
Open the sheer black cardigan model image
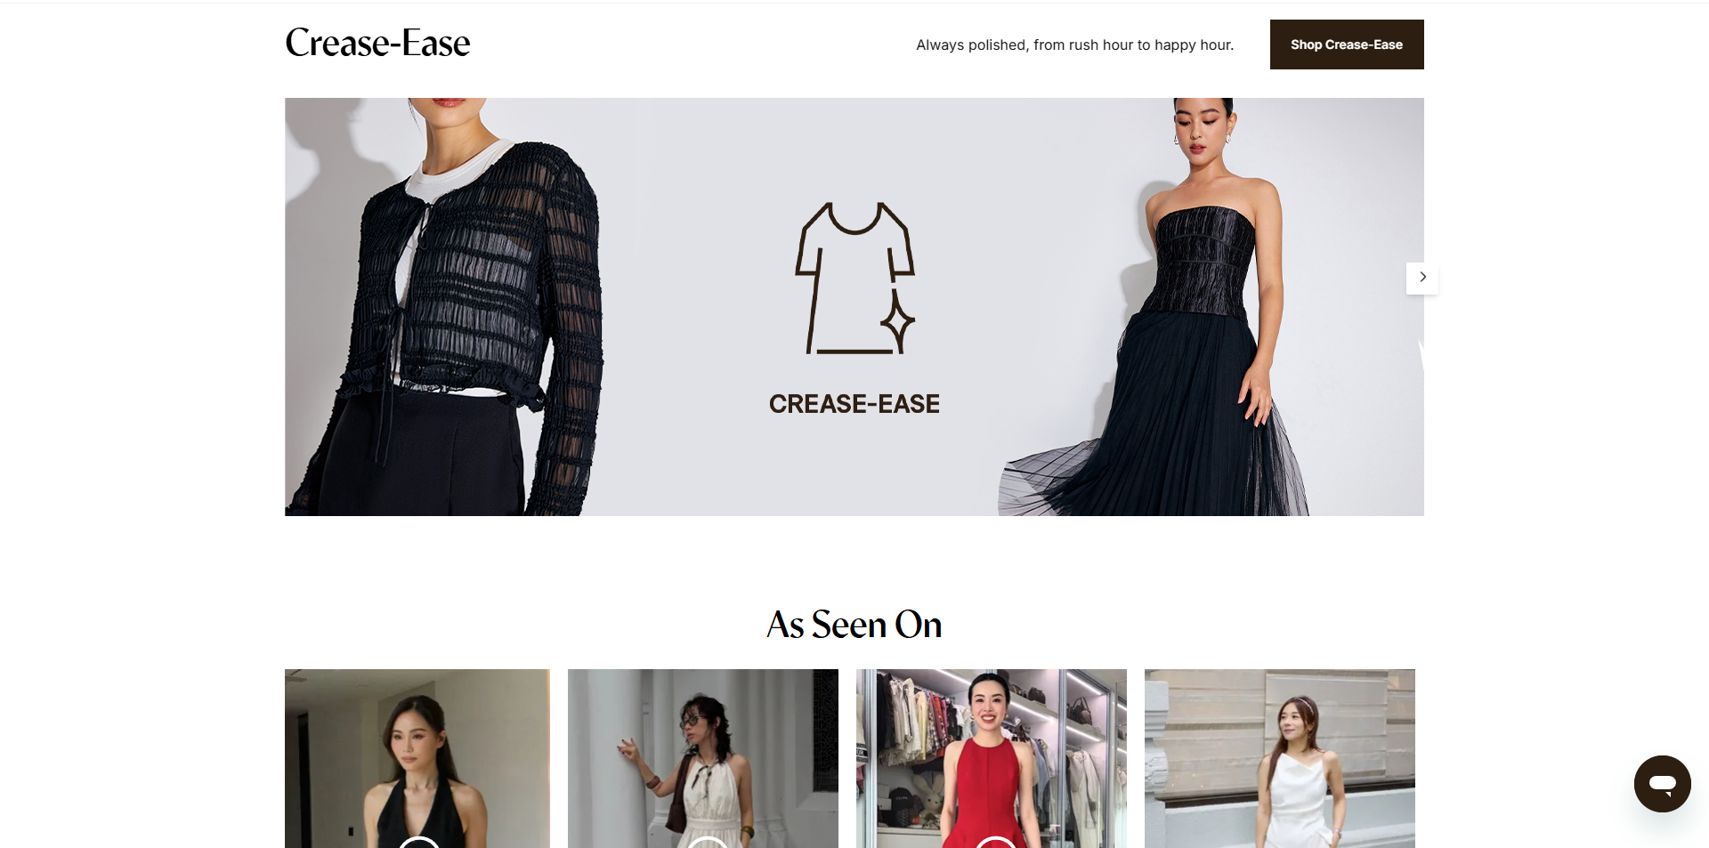(x=445, y=307)
